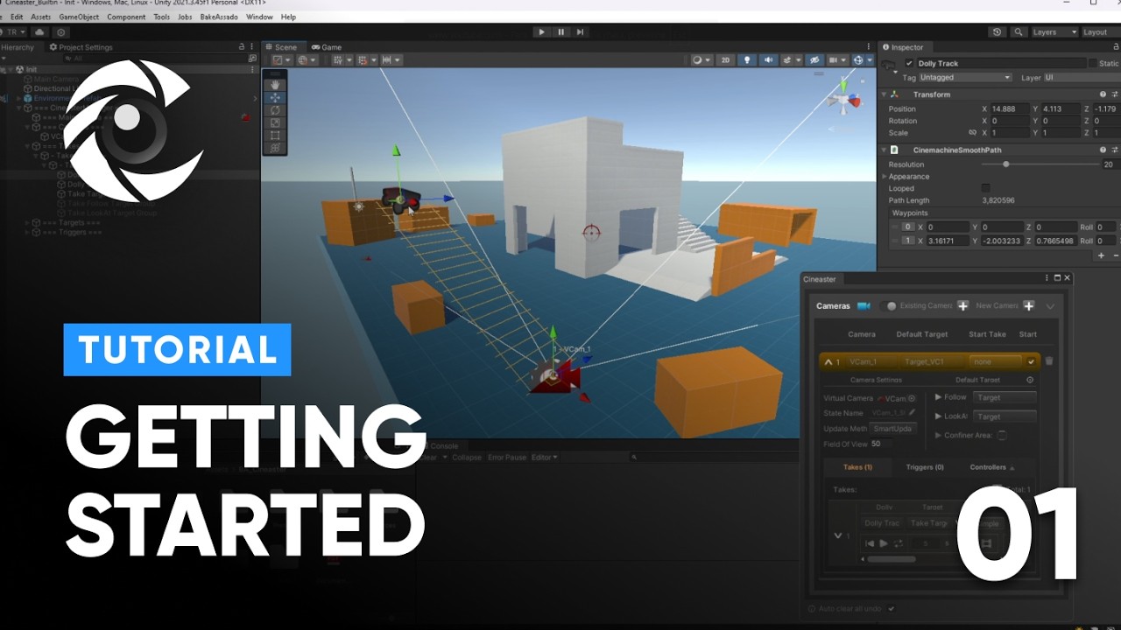Open the Unity search magnifier icon
The image size is (1121, 630).
(1018, 32)
